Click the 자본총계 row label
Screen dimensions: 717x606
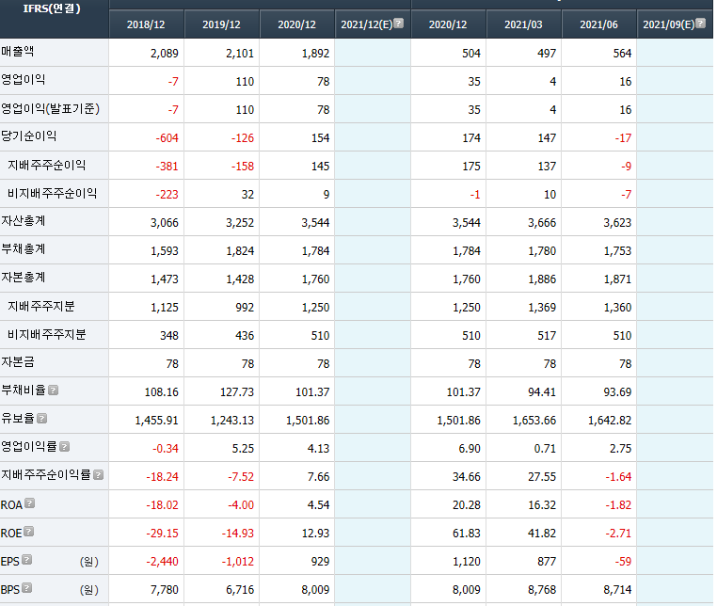pyautogui.click(x=24, y=278)
